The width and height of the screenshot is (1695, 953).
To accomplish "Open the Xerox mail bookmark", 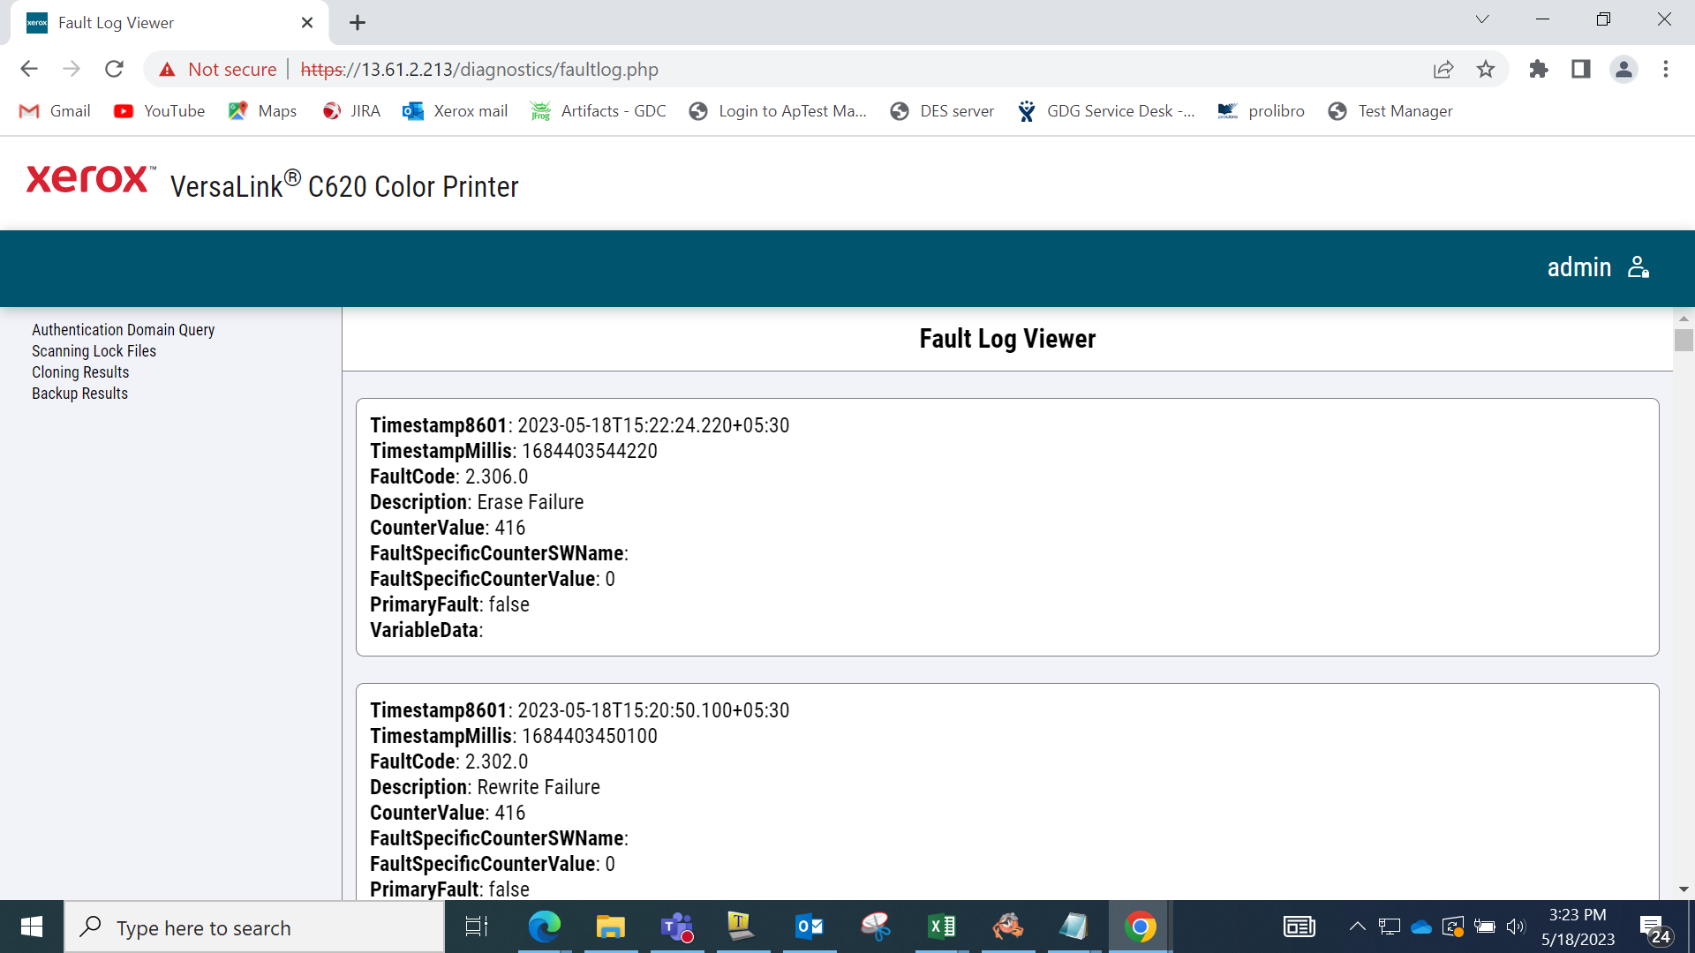I will [x=456, y=111].
